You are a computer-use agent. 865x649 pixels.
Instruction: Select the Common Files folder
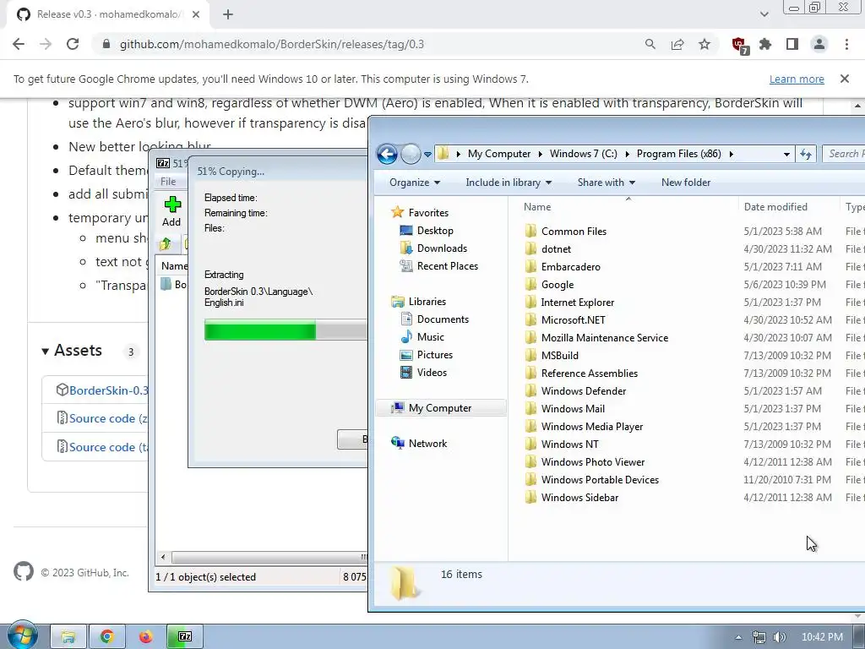(x=574, y=232)
